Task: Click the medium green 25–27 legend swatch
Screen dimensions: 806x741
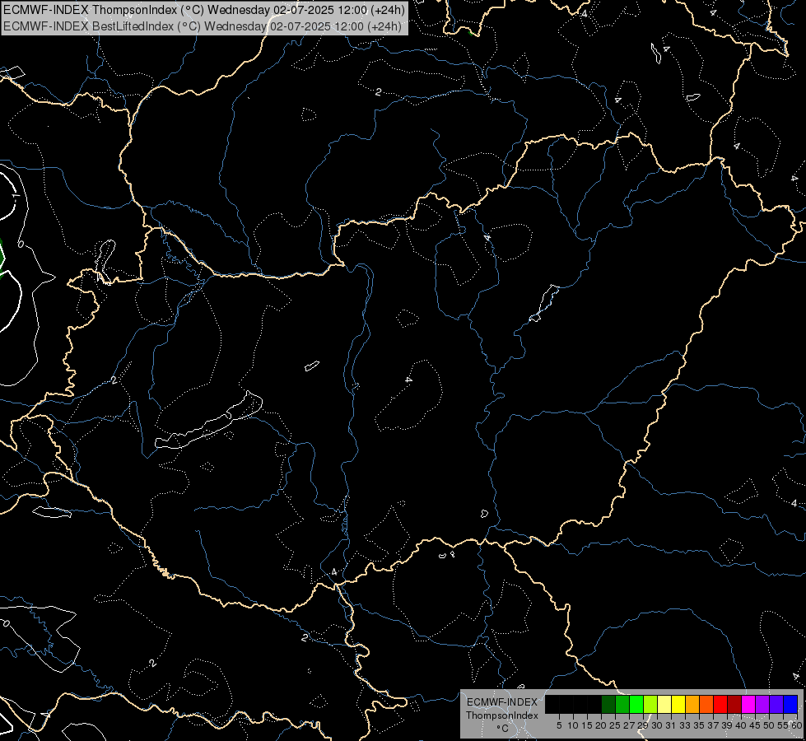Action: 622,704
